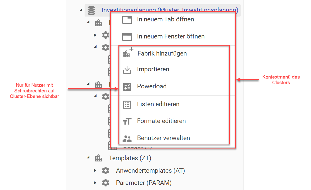Click the gear icon beside Parameter (PARAM)
This screenshot has height=190, width=311.
pyautogui.click(x=106, y=183)
